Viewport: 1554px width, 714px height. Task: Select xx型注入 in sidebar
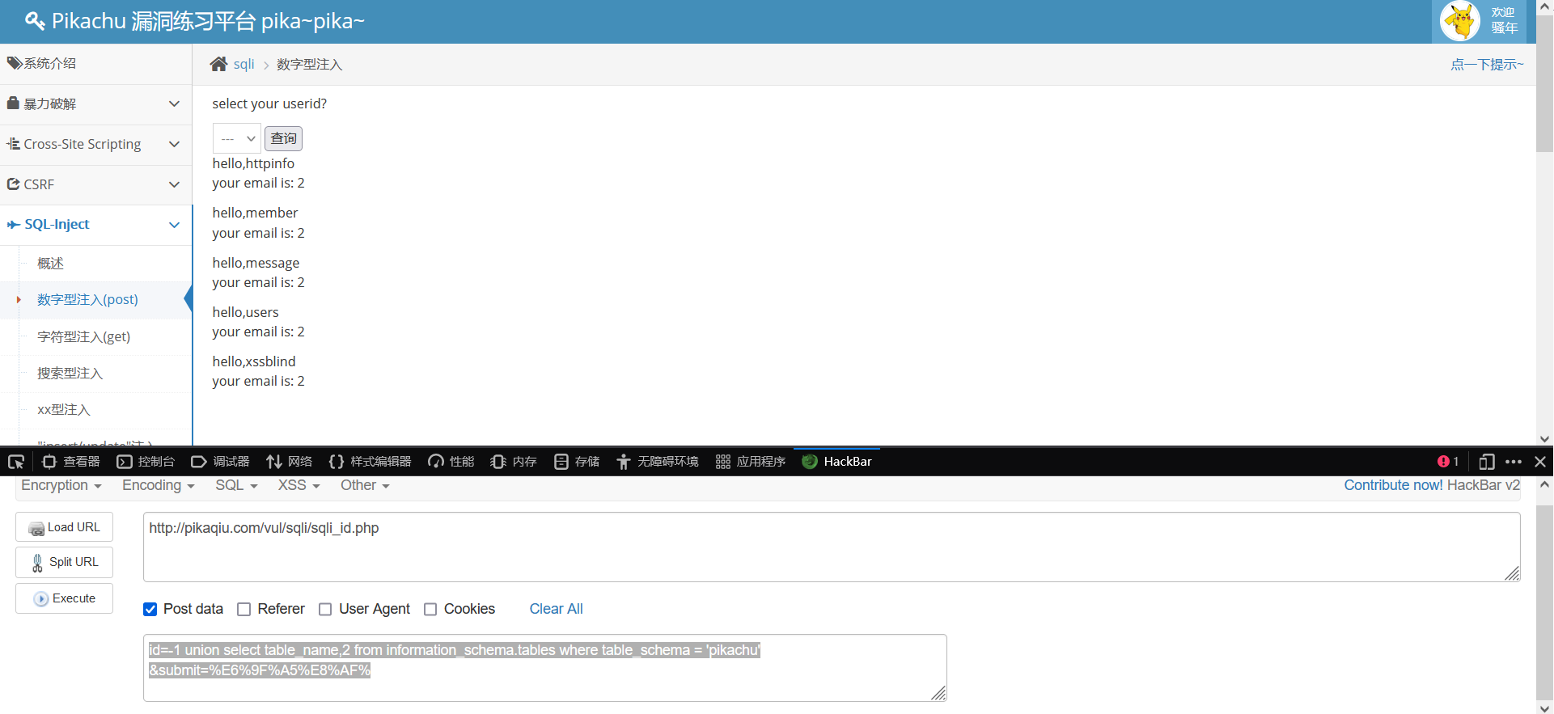(x=63, y=410)
